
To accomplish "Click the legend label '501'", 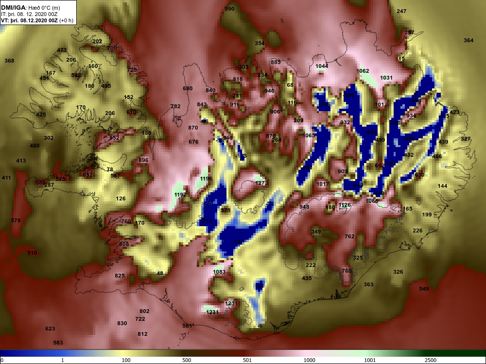I will (247, 360).
